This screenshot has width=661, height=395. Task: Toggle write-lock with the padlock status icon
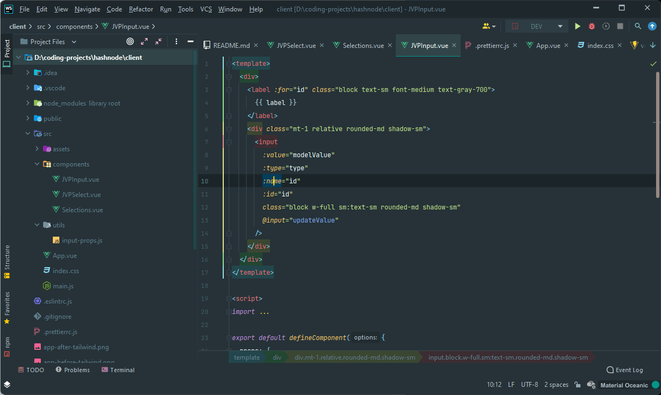click(x=577, y=384)
